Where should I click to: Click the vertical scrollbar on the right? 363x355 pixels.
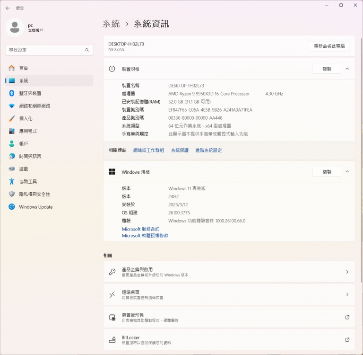click(x=362, y=160)
